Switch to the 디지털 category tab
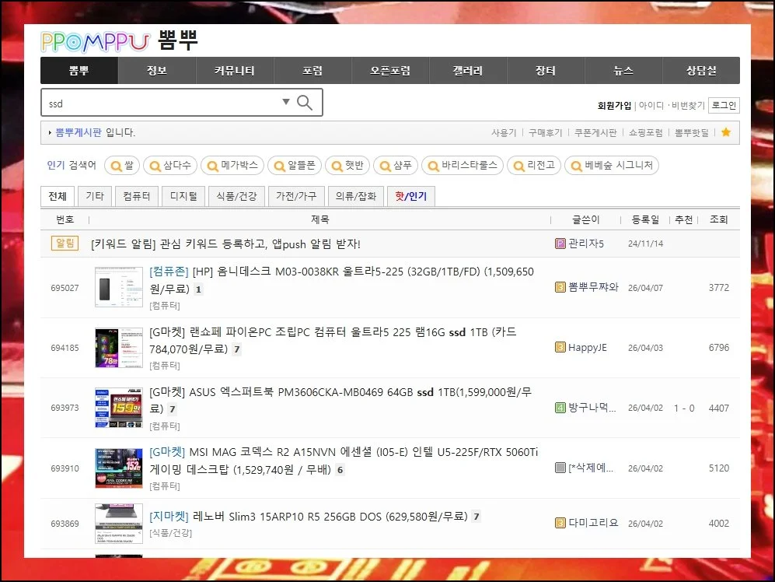The height and width of the screenshot is (582, 775). point(183,196)
